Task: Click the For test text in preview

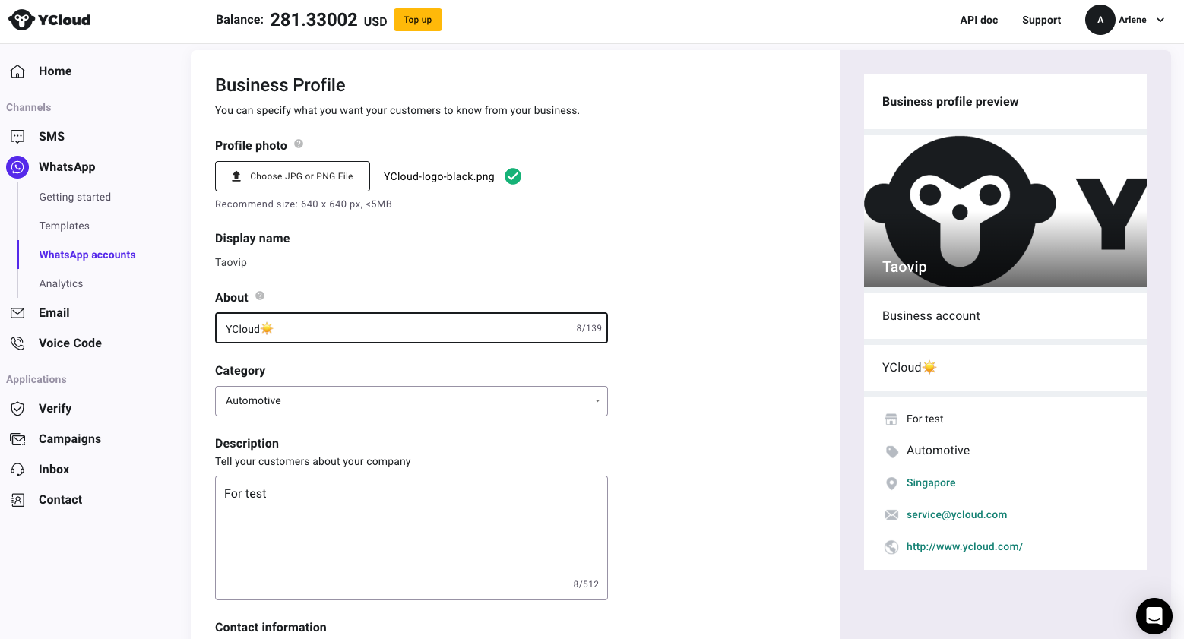Action: tap(925, 419)
